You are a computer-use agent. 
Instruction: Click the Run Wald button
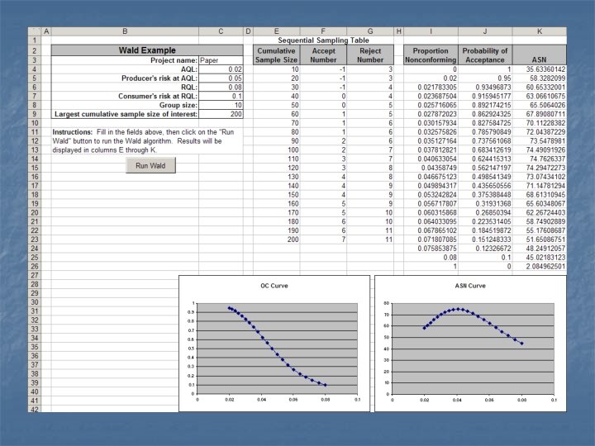click(x=150, y=165)
